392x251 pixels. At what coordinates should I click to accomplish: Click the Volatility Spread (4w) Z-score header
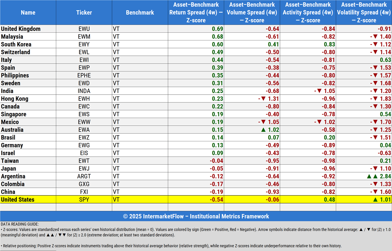click(x=364, y=12)
